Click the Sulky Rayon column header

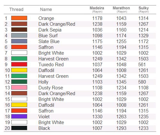tap(144, 9)
